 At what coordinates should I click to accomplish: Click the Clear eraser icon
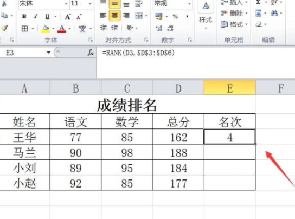259,24
